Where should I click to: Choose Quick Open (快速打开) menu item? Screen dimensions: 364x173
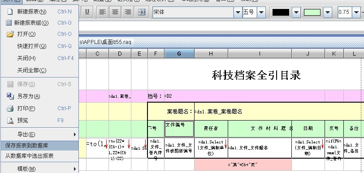point(40,46)
